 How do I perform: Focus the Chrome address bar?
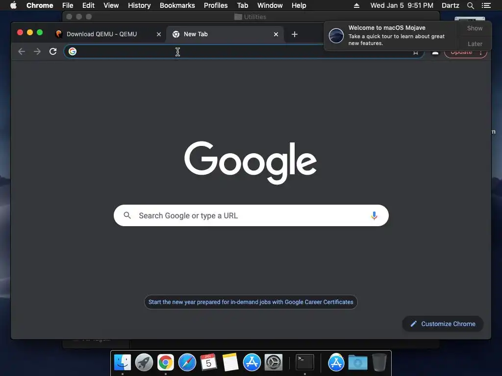pyautogui.click(x=243, y=51)
